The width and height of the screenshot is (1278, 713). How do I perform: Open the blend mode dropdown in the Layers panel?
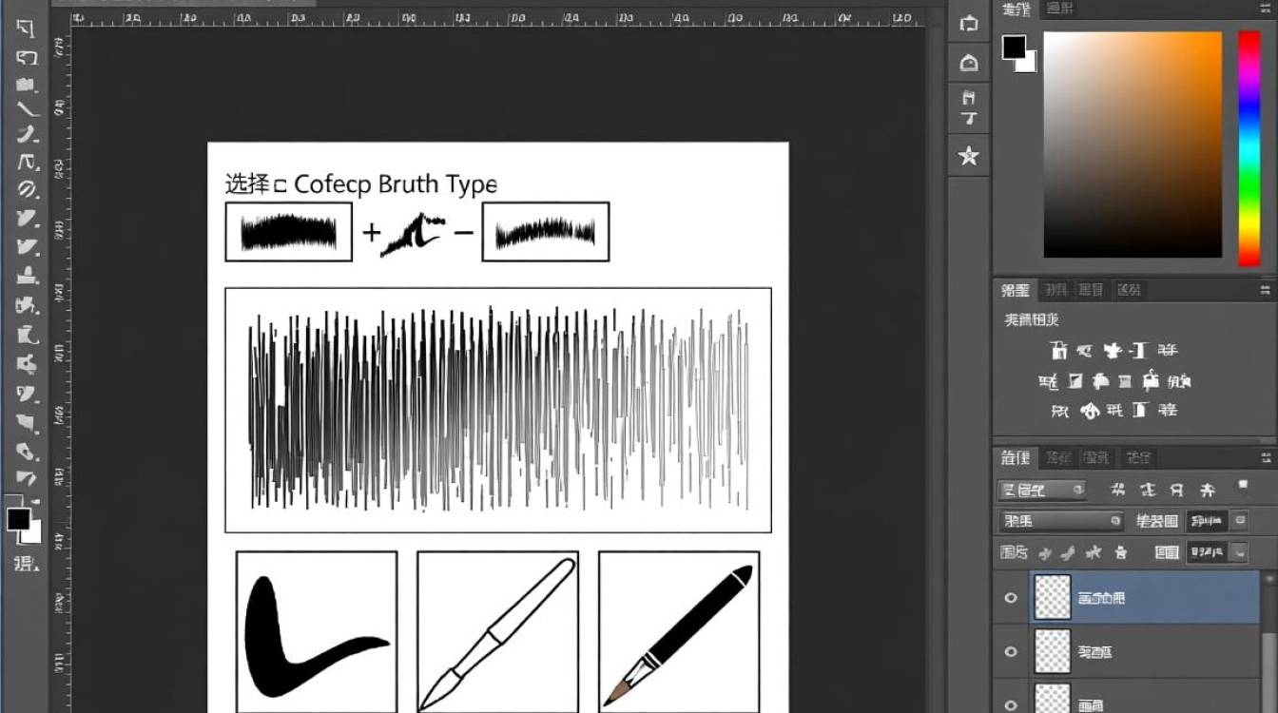tap(1061, 521)
